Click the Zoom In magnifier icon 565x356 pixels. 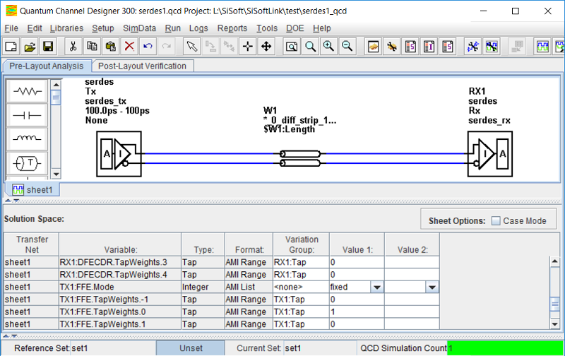click(328, 47)
